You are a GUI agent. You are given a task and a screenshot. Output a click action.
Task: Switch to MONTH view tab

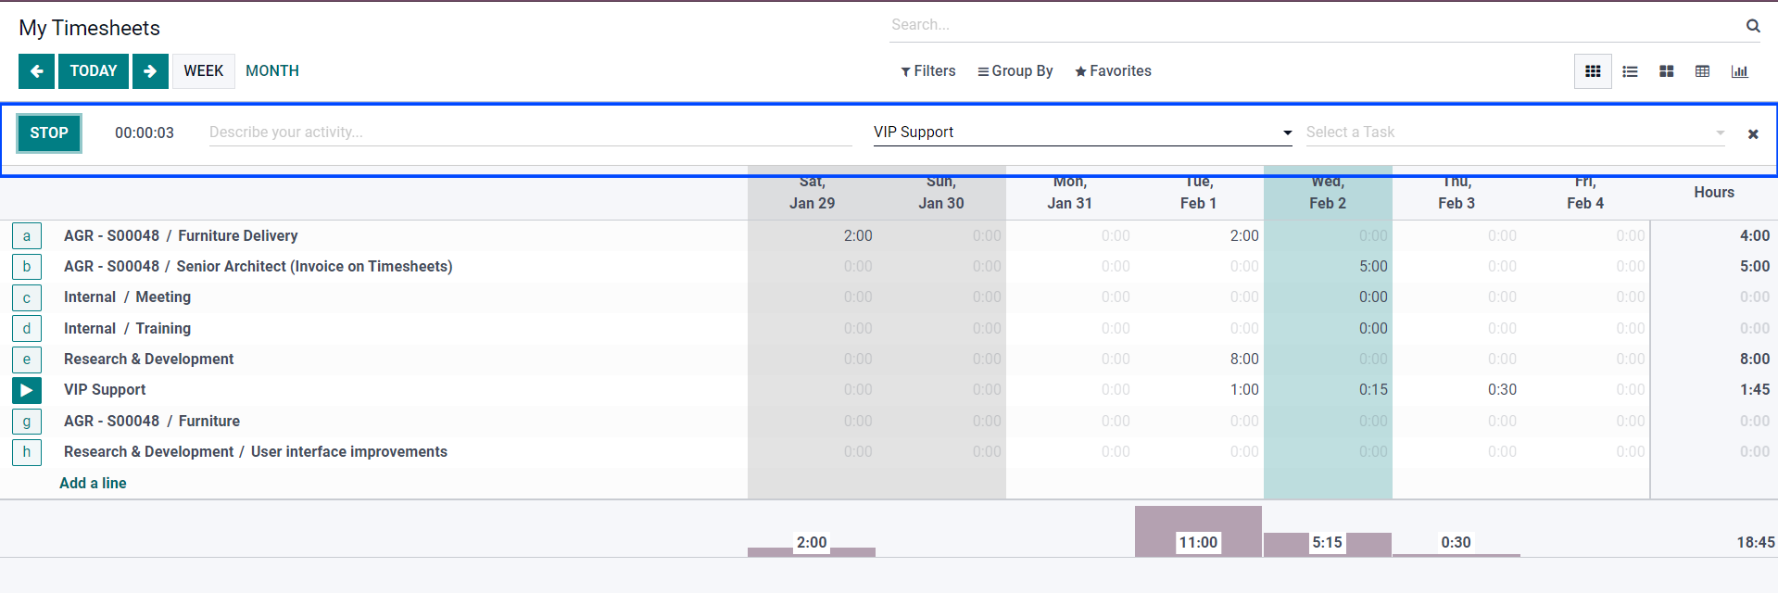tap(271, 70)
